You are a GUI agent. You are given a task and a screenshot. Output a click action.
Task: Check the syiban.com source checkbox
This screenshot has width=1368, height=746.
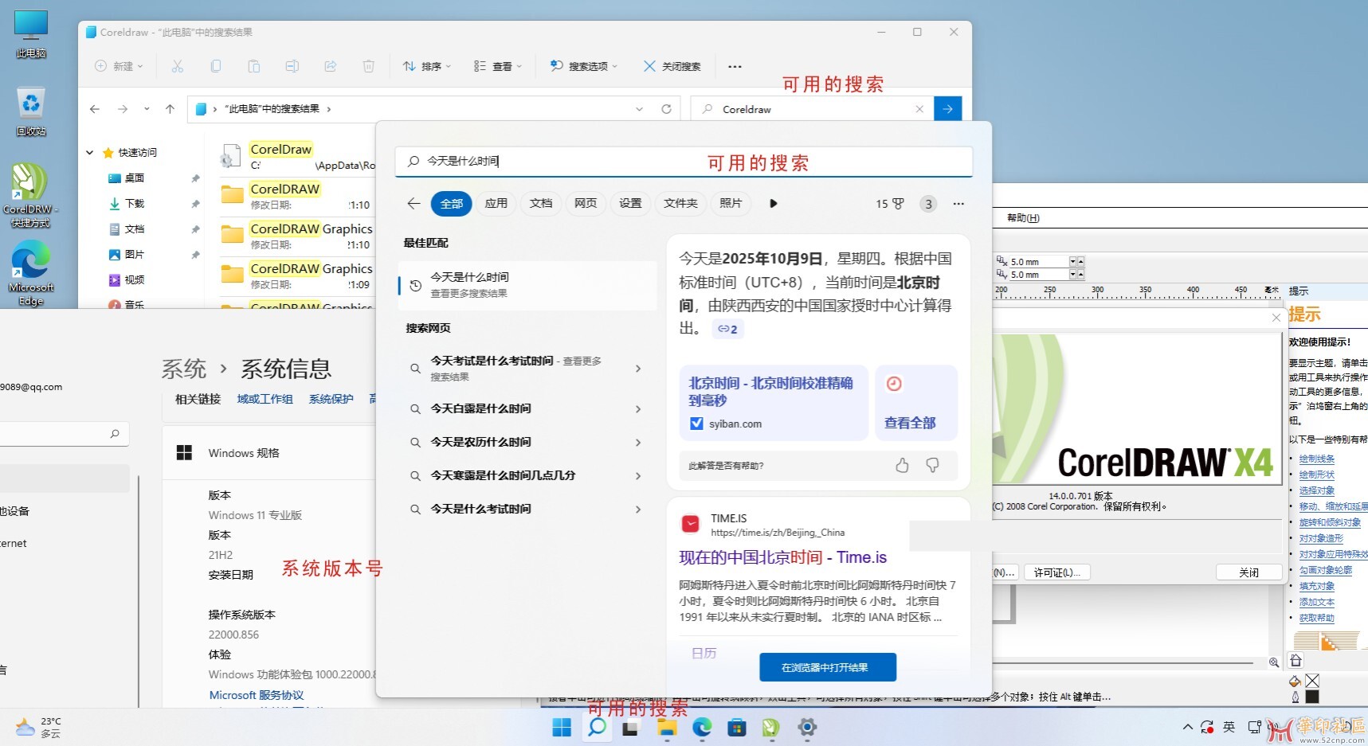696,423
